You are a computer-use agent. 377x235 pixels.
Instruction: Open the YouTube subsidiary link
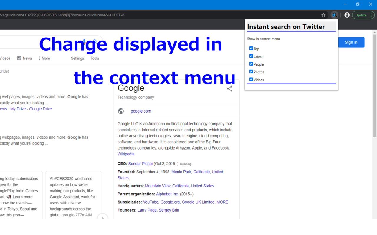pyautogui.click(x=151, y=202)
